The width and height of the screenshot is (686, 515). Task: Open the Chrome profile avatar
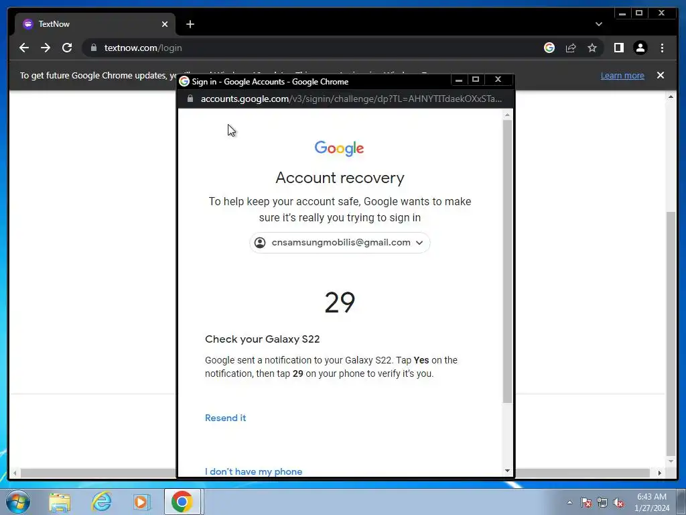(640, 48)
